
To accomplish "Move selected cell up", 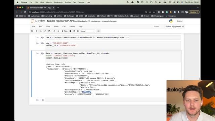I will point(54,31).
